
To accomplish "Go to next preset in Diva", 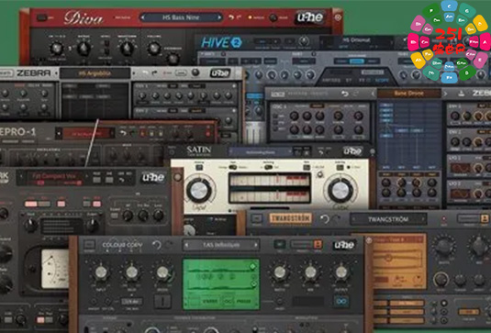I will [x=218, y=17].
